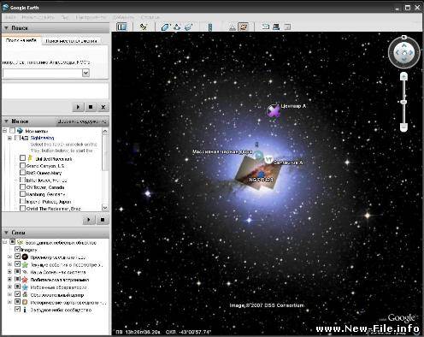Screen dimensions: 424x337
Task: Click the rightmost toolbar icon after Print
Action: [x=287, y=27]
